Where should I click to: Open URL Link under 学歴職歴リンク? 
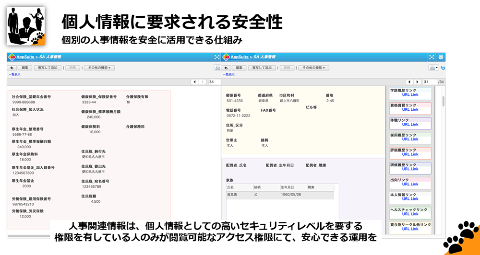pyautogui.click(x=410, y=95)
